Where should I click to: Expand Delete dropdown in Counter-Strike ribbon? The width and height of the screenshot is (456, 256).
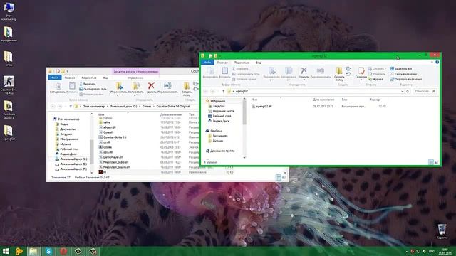click(151, 95)
